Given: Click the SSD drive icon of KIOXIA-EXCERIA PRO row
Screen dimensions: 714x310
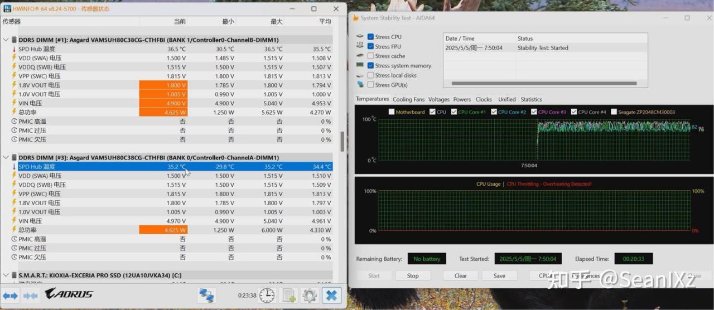Looking at the screenshot, I should pyautogui.click(x=13, y=275).
